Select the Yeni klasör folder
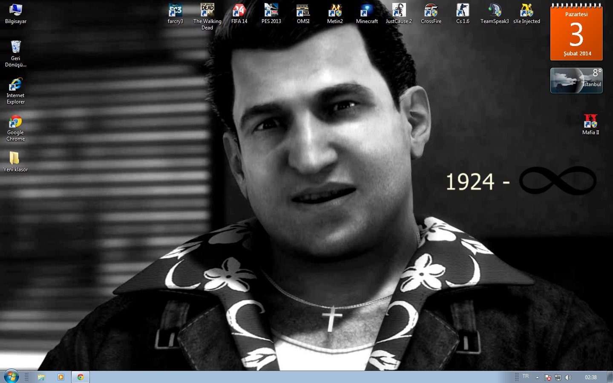Screen dimensions: 613x383 16,161
